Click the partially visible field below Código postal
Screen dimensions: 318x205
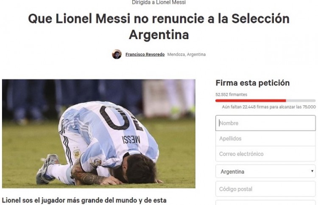(x=265, y=202)
